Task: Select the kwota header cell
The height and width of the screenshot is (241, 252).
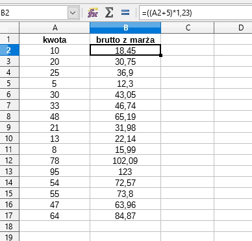Action: (x=55, y=40)
